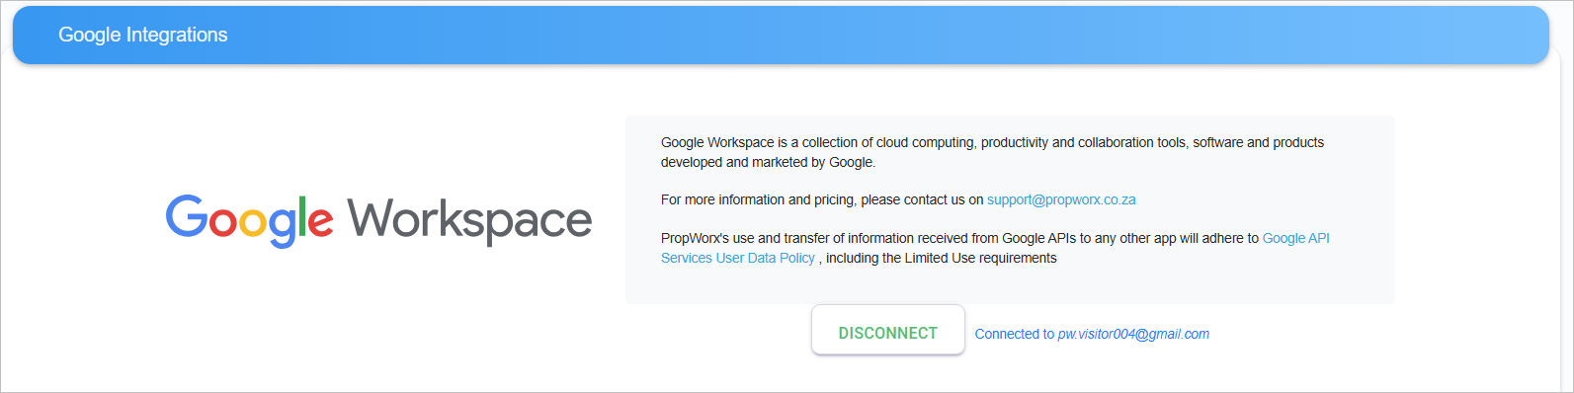Click the Google Integrations header title
The width and height of the screenshot is (1574, 393).
(143, 35)
